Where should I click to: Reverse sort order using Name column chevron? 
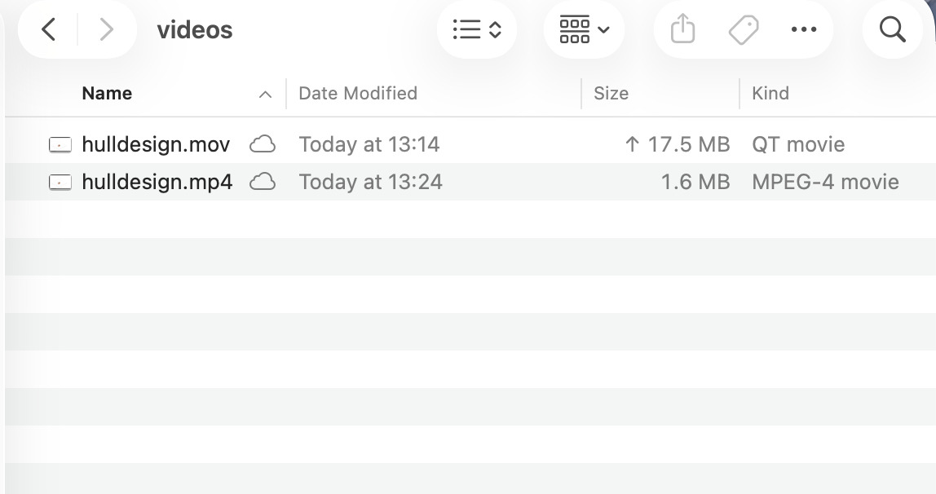pyautogui.click(x=265, y=95)
